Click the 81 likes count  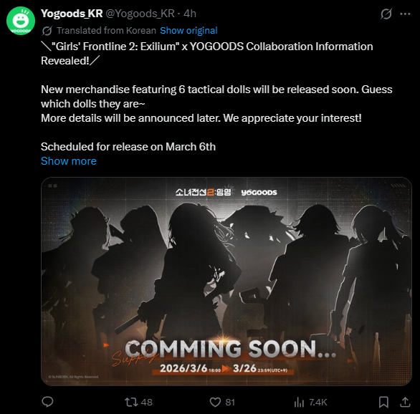(230, 403)
